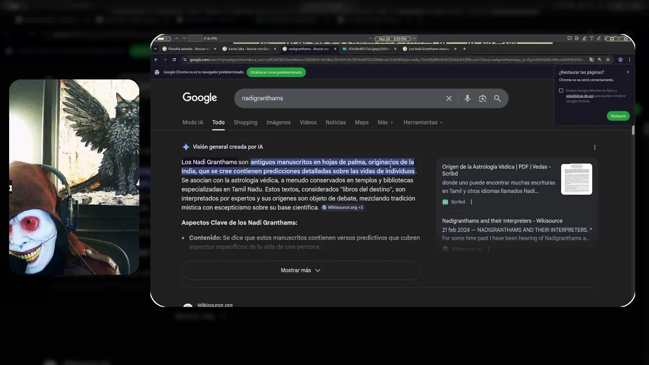Start voice search with the microphone icon
This screenshot has width=649, height=365.
coord(467,98)
